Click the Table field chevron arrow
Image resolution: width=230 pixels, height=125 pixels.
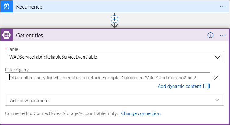pos(217,57)
